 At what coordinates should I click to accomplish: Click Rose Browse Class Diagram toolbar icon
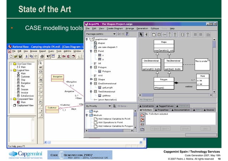click(x=59, y=56)
